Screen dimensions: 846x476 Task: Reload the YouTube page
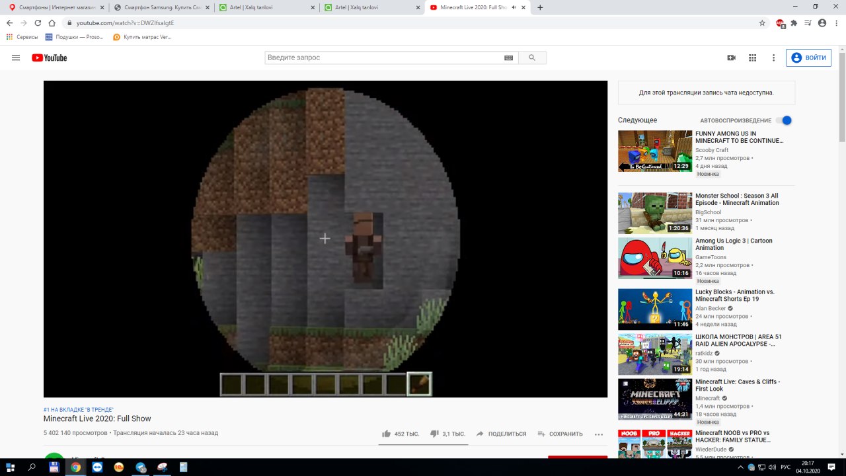pos(38,22)
